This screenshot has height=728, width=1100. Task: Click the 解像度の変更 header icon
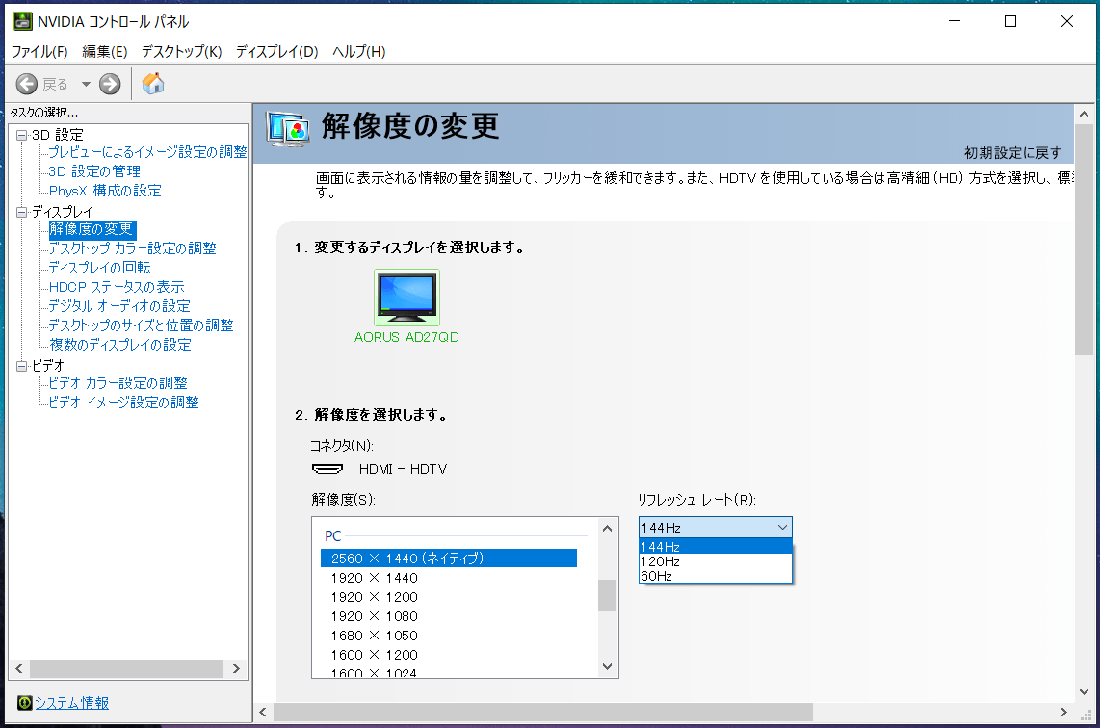(x=288, y=129)
